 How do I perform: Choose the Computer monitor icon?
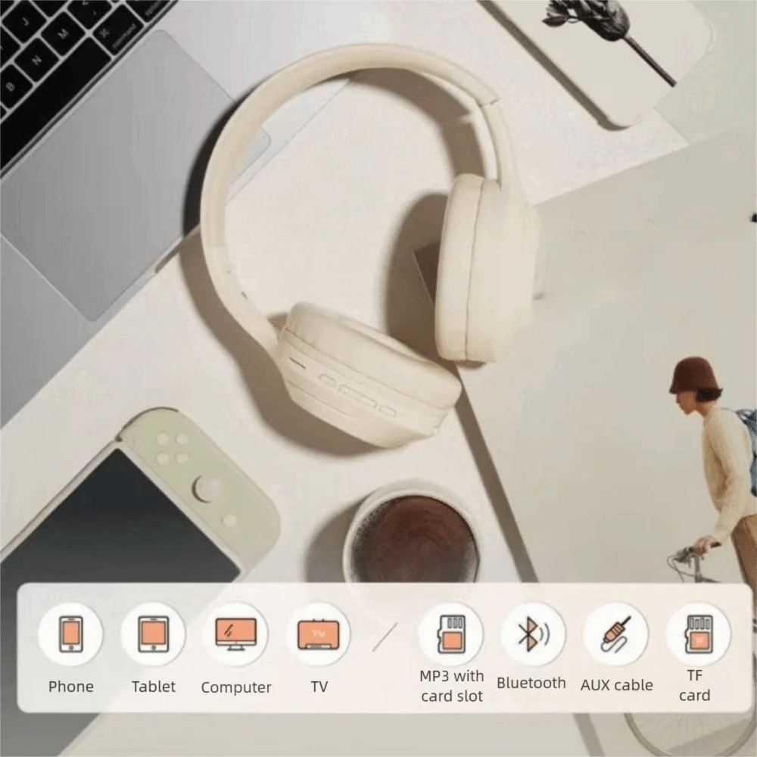pyautogui.click(x=235, y=634)
